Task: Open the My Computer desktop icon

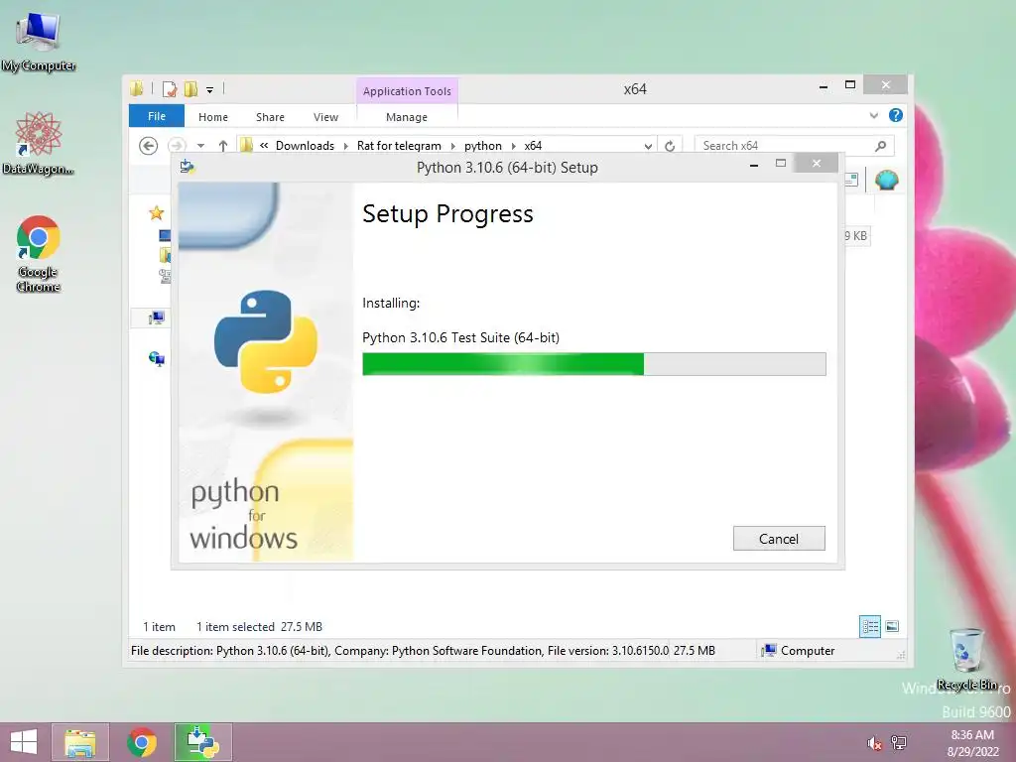Action: pos(39,42)
